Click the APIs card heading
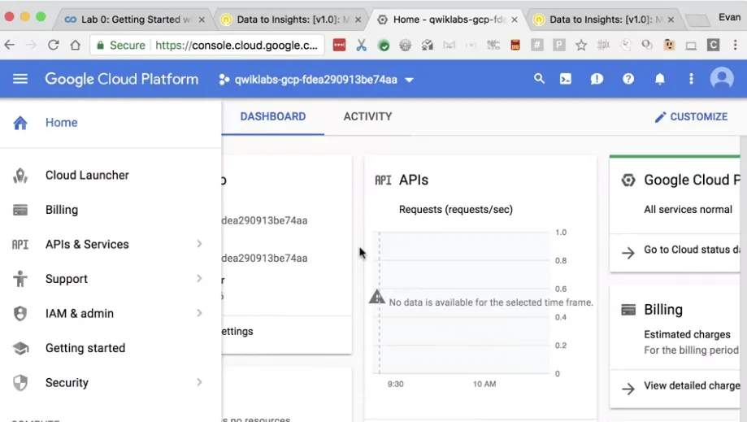 pos(414,180)
